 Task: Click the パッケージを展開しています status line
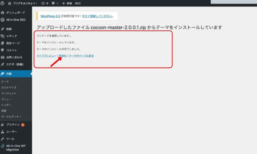click(x=54, y=36)
